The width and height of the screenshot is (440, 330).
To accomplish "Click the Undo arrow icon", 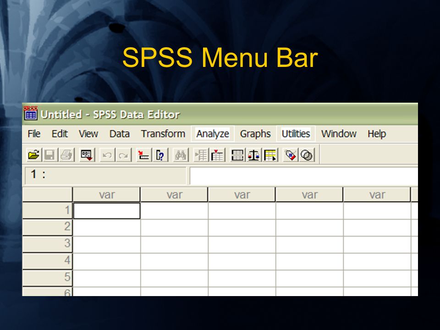I will coord(107,155).
